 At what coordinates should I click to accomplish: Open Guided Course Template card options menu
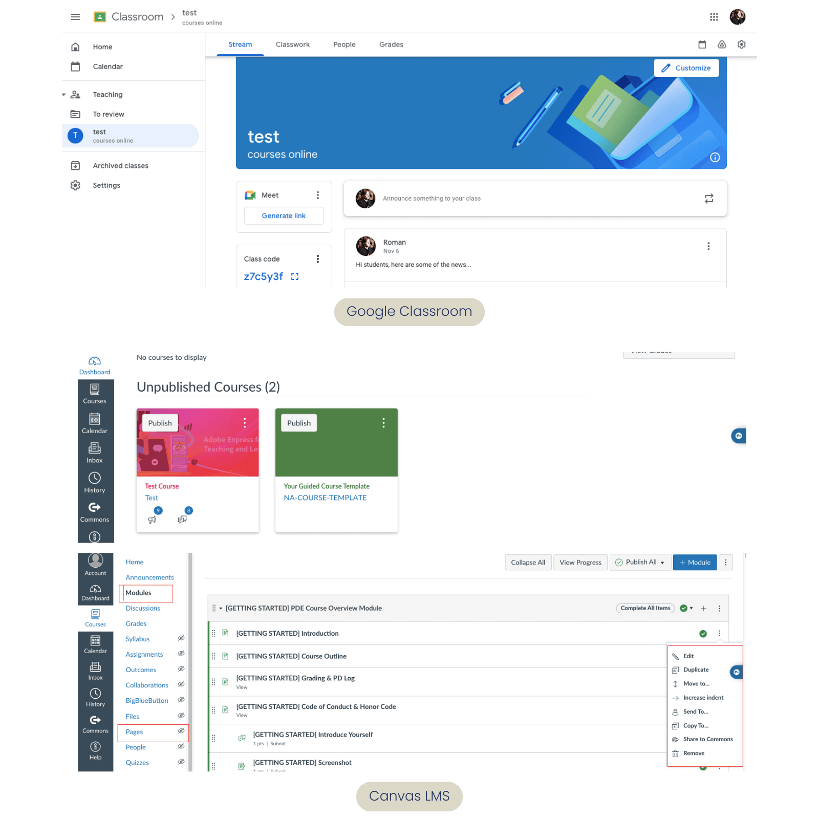[x=383, y=423]
